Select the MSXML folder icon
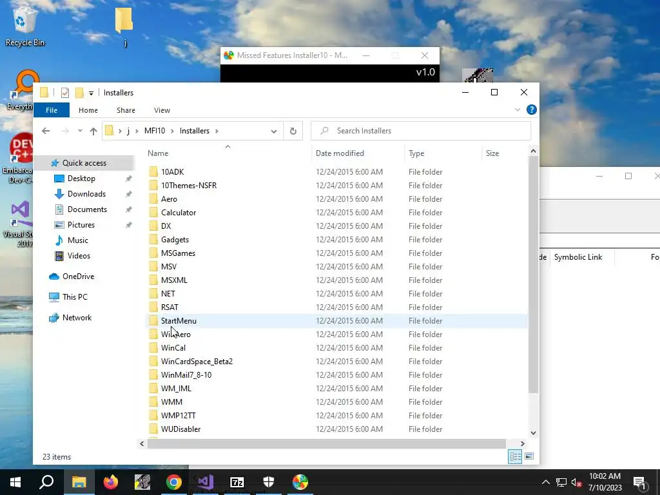 point(153,280)
